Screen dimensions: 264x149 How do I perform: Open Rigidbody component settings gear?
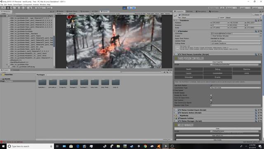coord(261,115)
